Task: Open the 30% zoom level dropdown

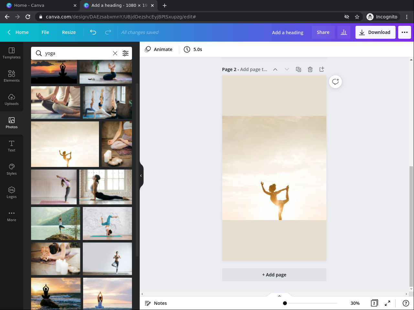Action: point(355,303)
